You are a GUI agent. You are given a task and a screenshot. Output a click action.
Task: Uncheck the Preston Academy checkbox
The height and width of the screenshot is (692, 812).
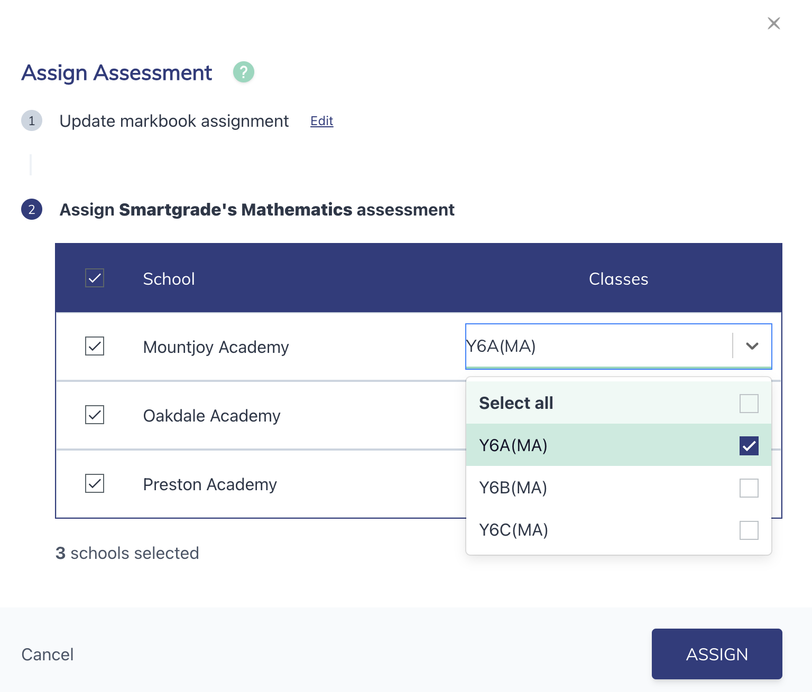(95, 483)
